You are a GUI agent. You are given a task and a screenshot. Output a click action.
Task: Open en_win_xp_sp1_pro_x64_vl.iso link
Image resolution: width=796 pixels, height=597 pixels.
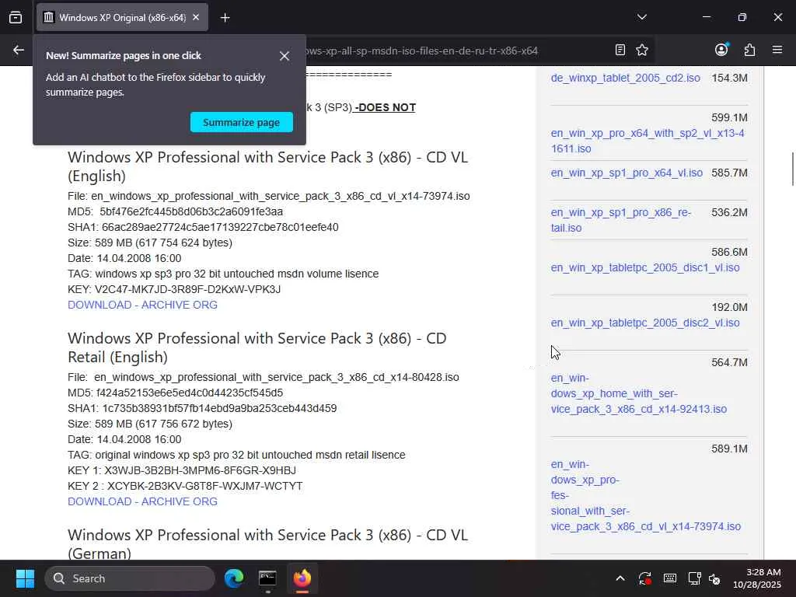(x=627, y=173)
